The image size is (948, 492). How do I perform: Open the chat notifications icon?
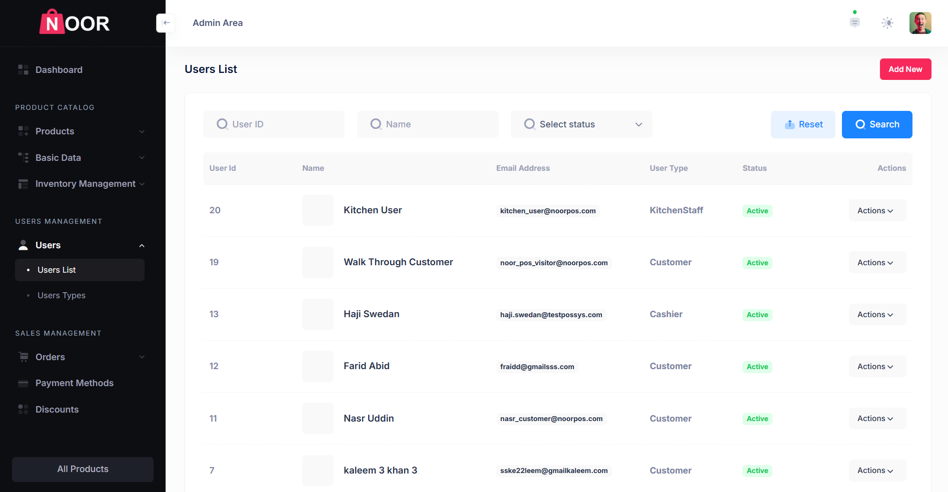pos(854,22)
